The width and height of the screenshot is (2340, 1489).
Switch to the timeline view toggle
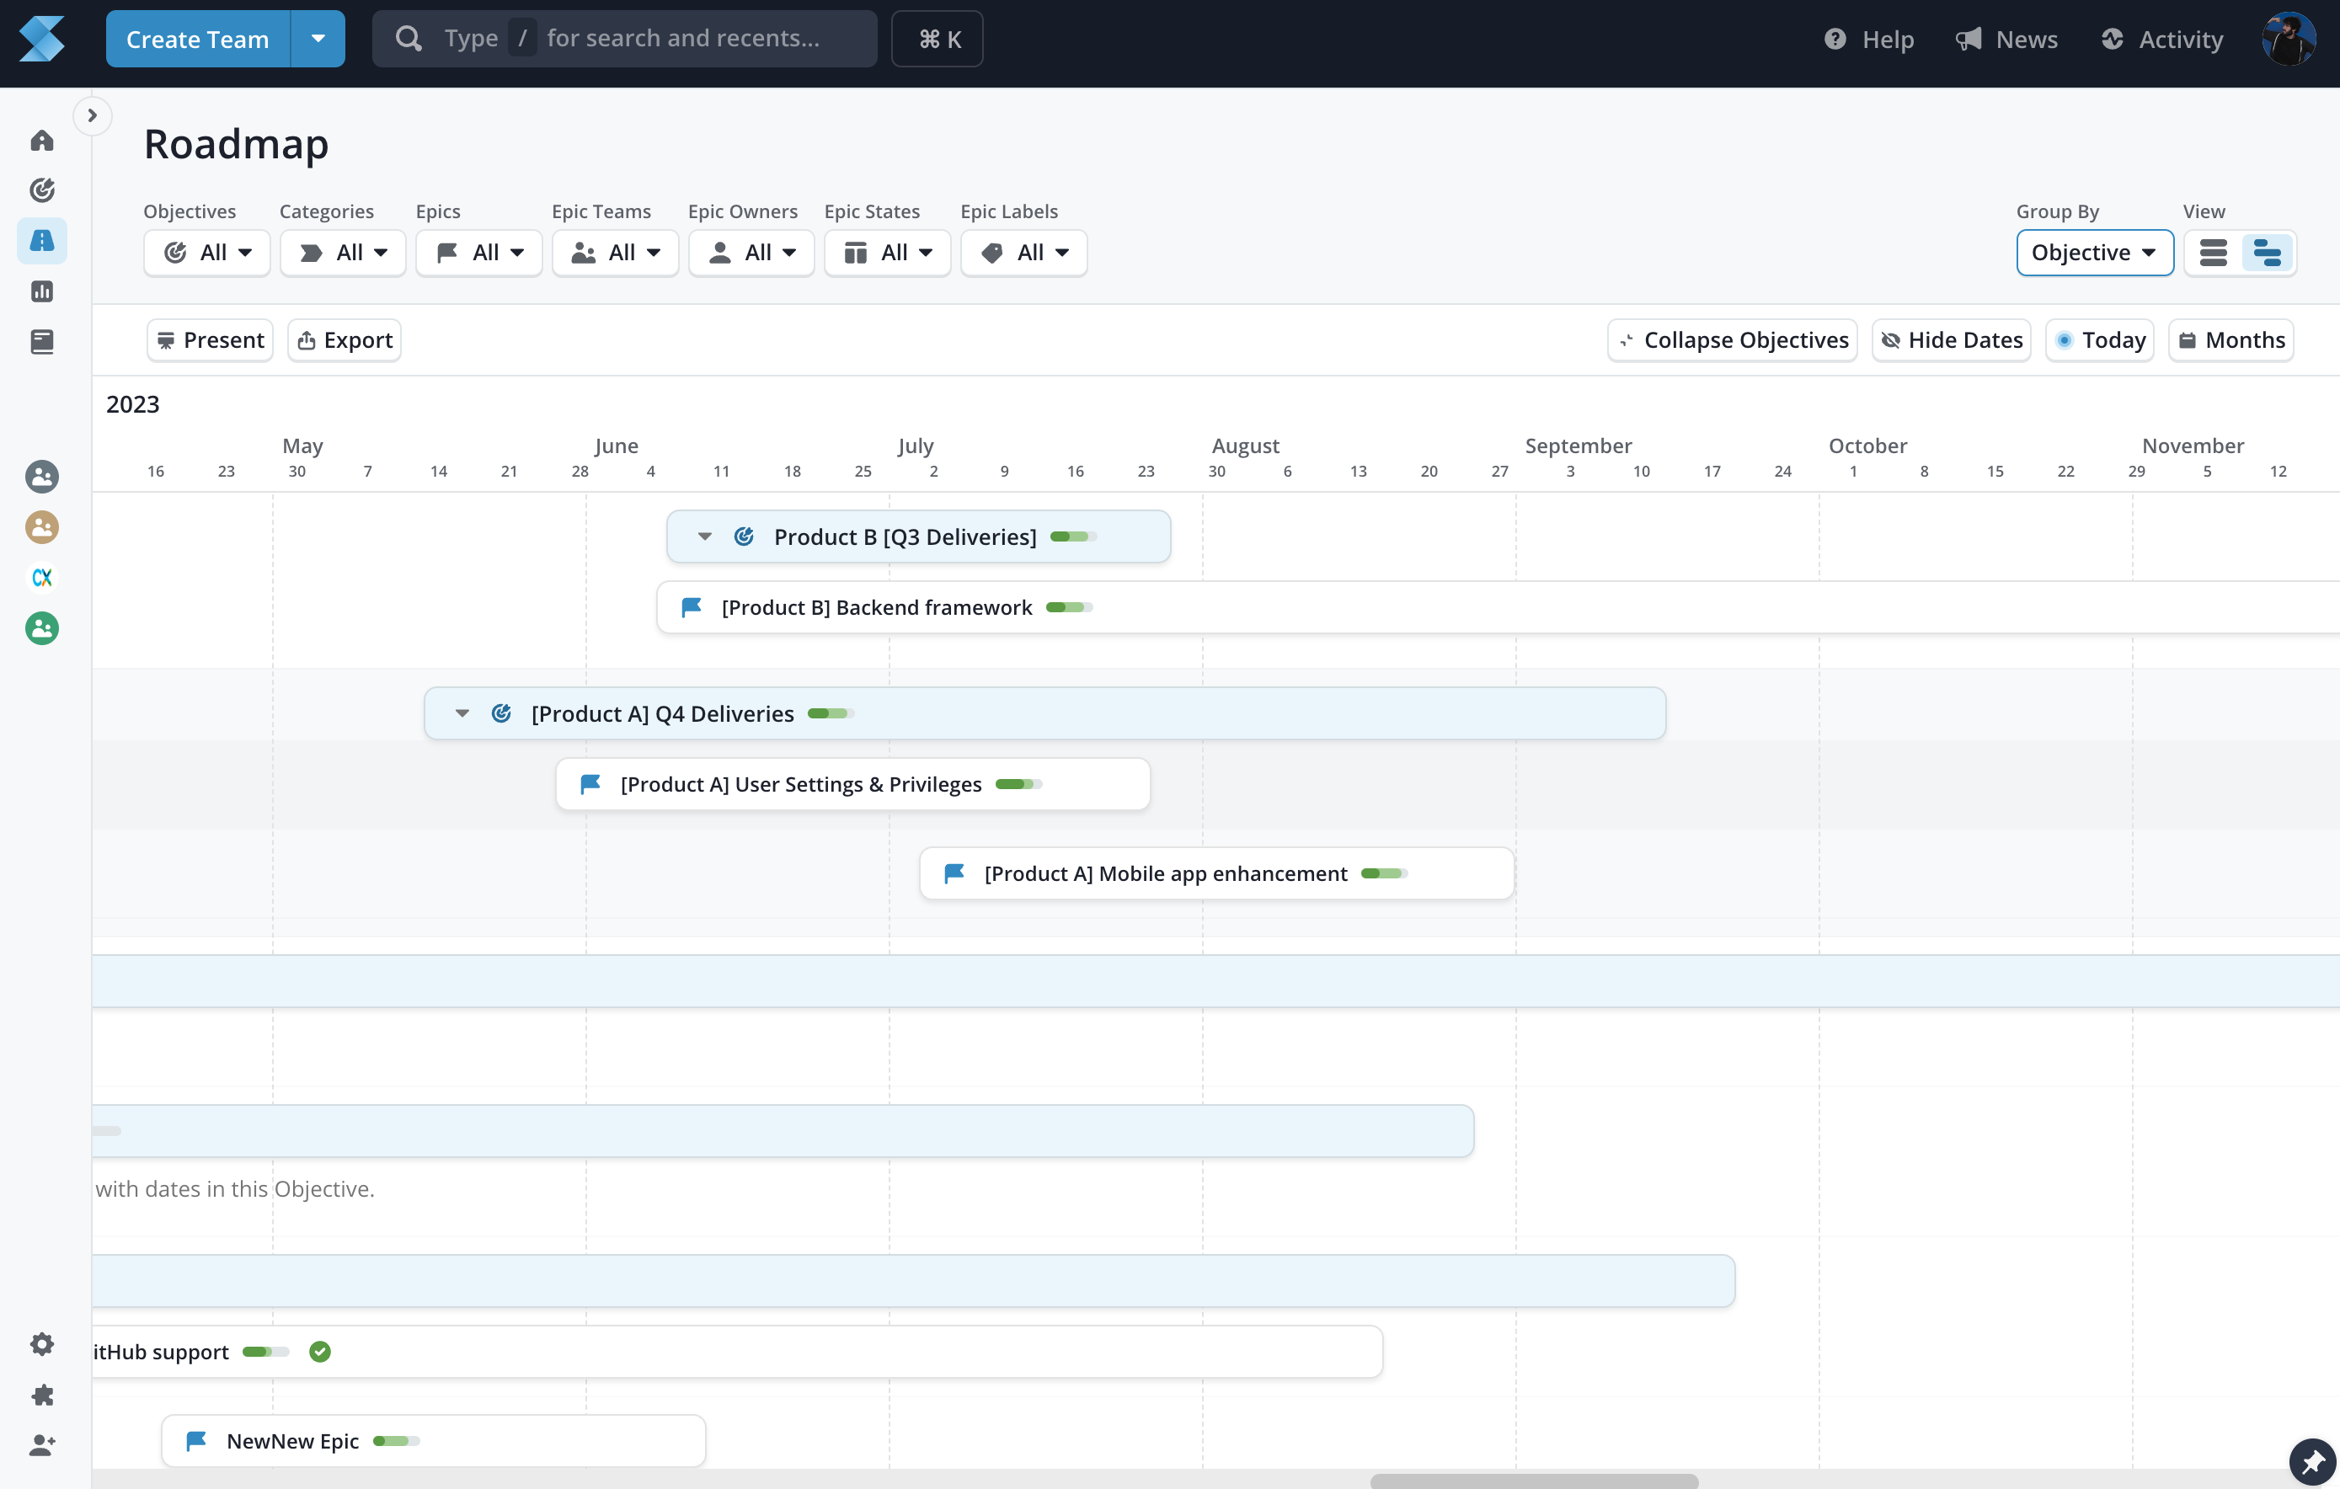point(2267,253)
